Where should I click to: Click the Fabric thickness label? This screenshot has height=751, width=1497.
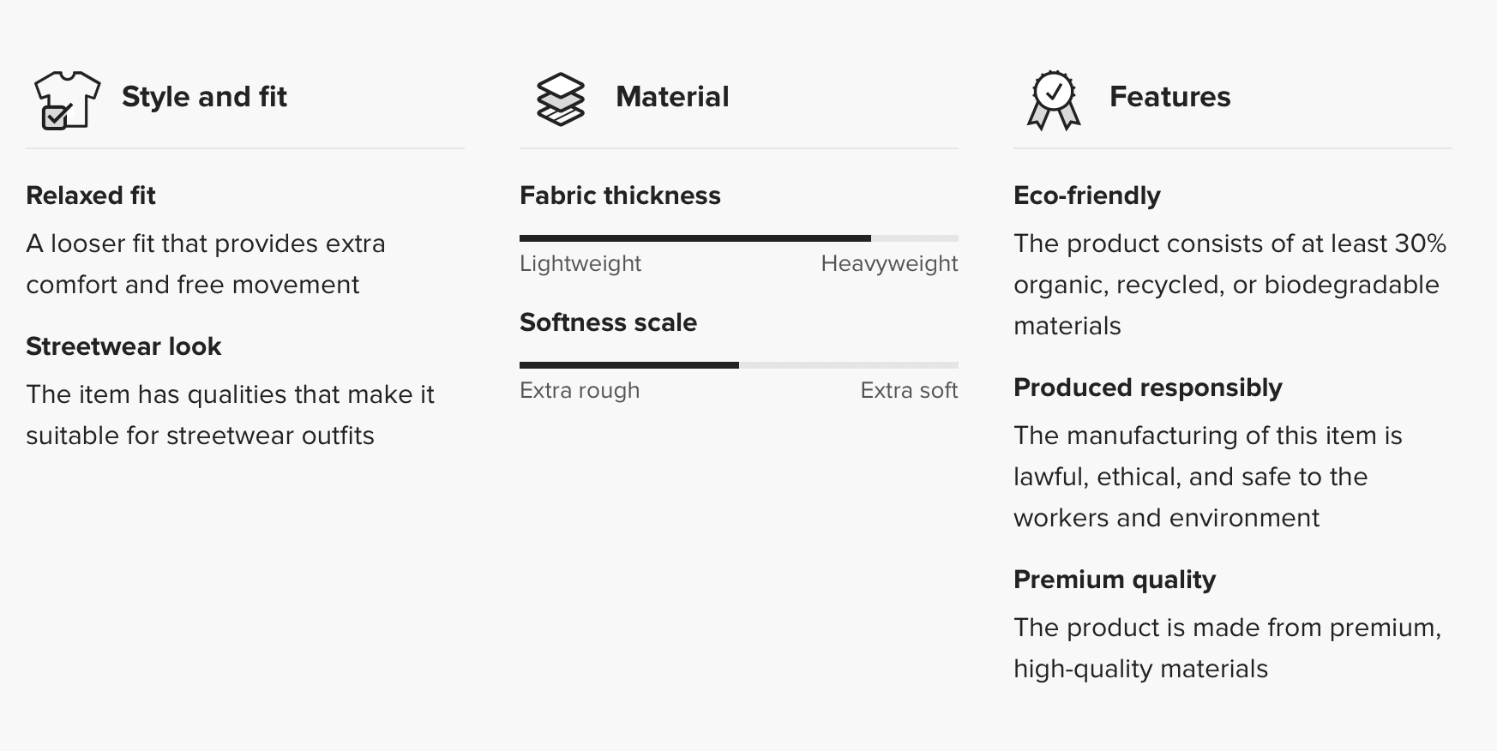coord(620,195)
